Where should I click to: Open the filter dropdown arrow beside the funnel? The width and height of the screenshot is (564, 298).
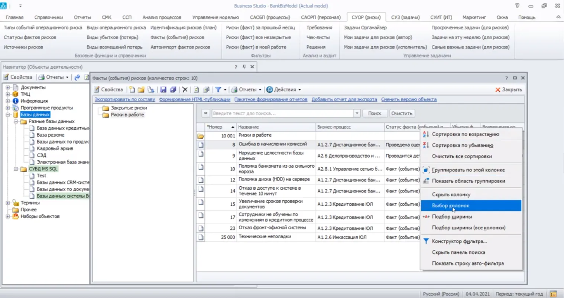(225, 89)
